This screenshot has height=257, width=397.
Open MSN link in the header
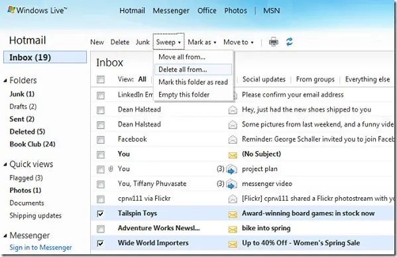click(x=272, y=11)
